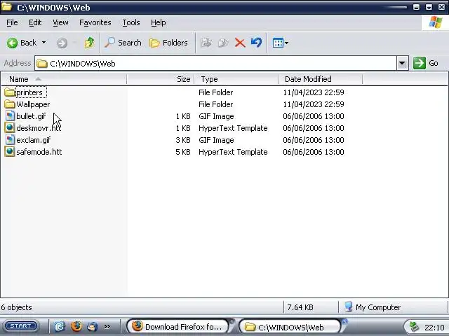
Task: Click the 3 KB size of exclam.gif
Action: (183, 140)
